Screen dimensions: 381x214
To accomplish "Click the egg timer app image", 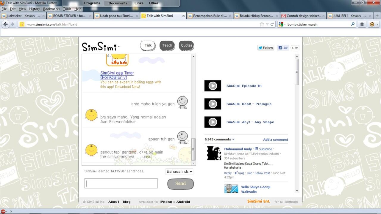I will pos(118,60).
